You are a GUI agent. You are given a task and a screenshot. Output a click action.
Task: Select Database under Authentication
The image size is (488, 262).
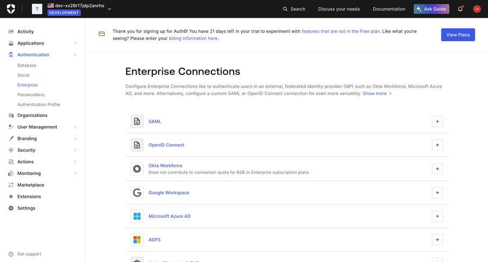(x=27, y=65)
